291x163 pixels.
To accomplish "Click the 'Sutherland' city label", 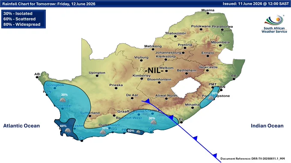I will click(90, 113).
